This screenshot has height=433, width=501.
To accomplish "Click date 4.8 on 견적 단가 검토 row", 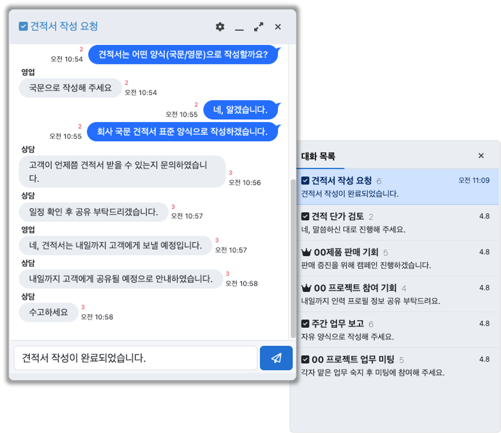I will [x=484, y=216].
